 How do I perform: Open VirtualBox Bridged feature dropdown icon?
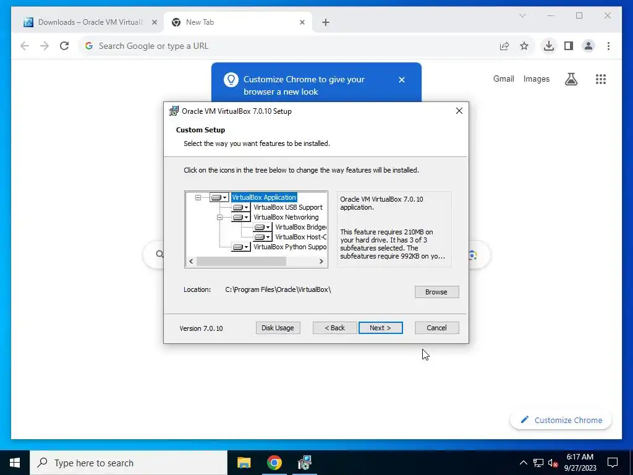pyautogui.click(x=262, y=227)
